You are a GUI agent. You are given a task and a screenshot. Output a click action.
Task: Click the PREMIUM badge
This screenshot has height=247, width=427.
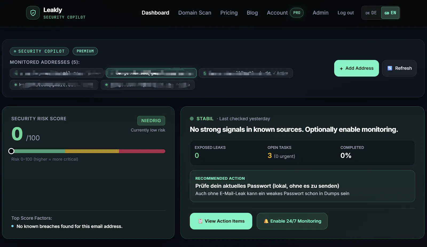pyautogui.click(x=85, y=51)
